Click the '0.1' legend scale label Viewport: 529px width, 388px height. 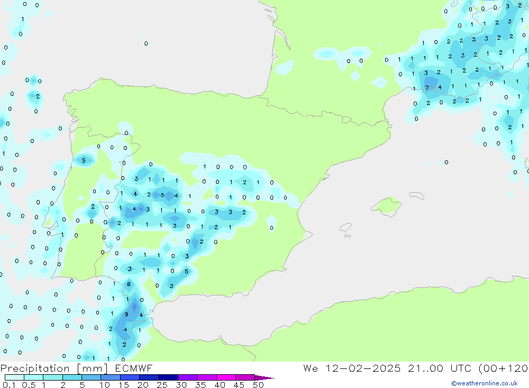(x=9, y=385)
